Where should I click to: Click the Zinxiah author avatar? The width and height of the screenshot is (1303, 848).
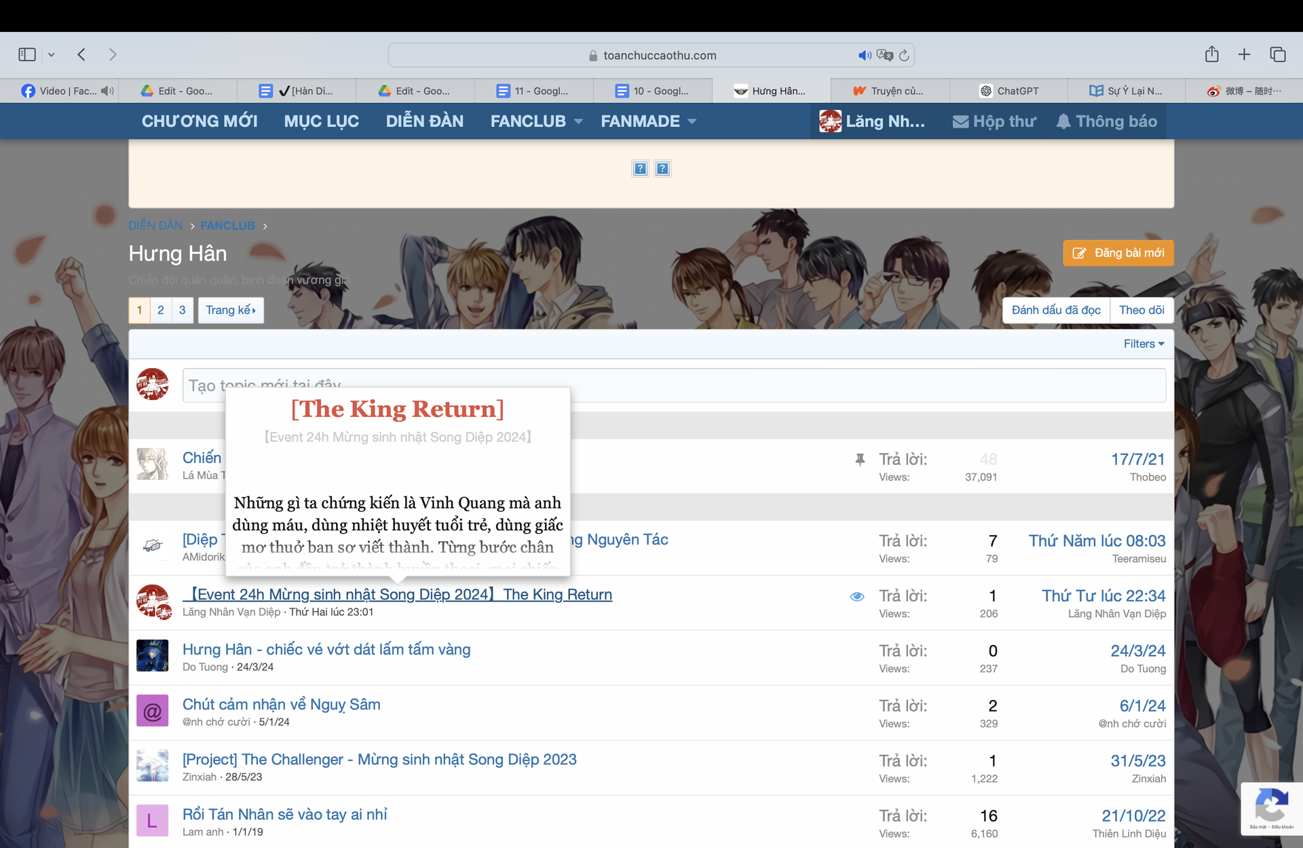click(152, 766)
